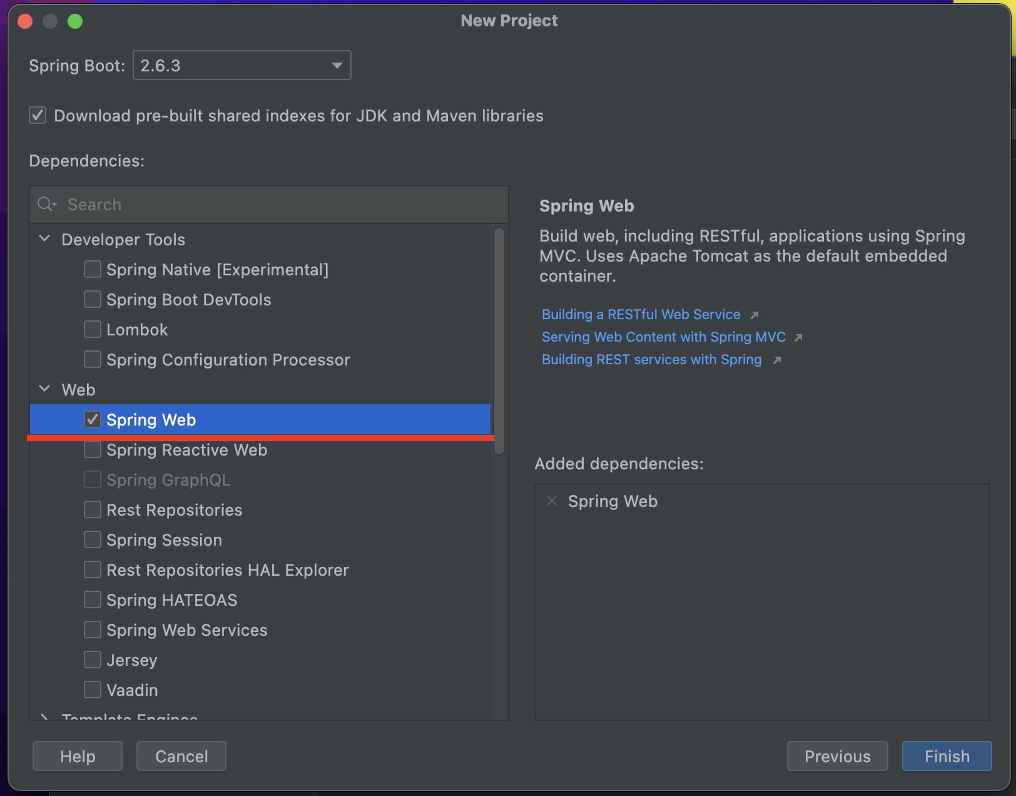Screen dimensions: 1016x796
Task: Check the Vaadin dependency
Action: point(93,690)
